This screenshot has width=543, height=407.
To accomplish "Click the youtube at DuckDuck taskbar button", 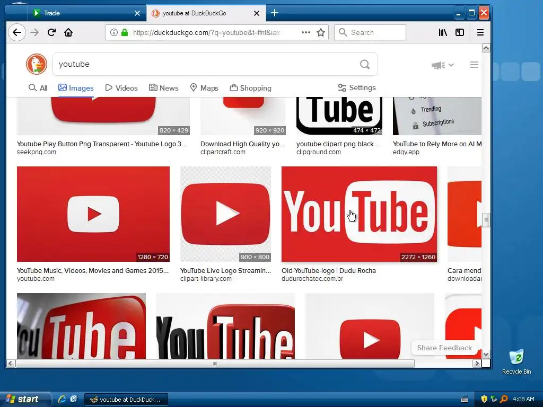I will 126,400.
